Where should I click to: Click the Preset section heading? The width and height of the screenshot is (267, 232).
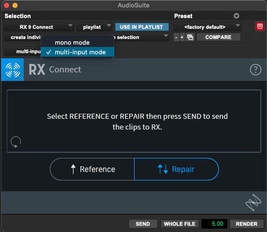coord(183,16)
